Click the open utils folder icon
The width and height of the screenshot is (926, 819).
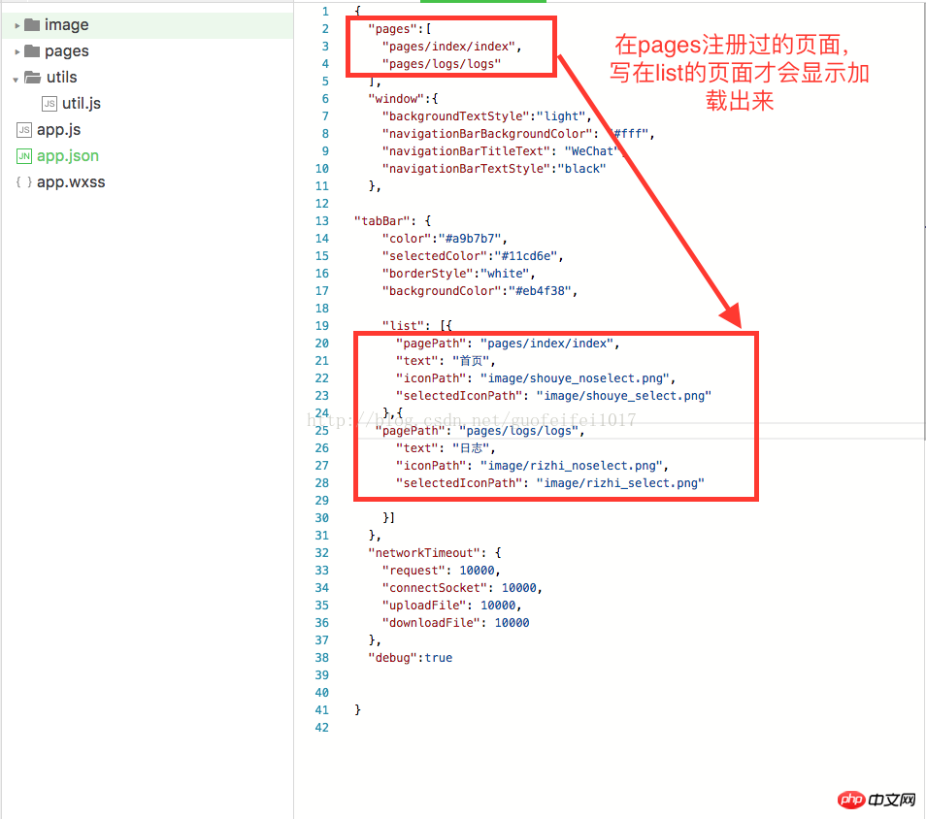[x=32, y=78]
